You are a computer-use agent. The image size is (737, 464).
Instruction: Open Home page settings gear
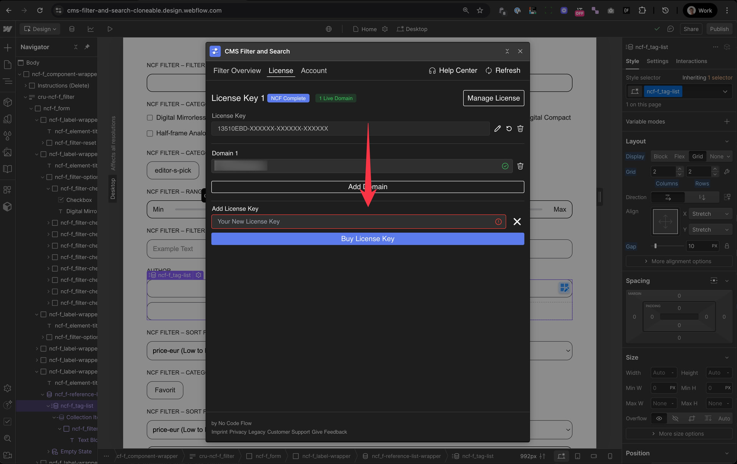click(x=385, y=29)
